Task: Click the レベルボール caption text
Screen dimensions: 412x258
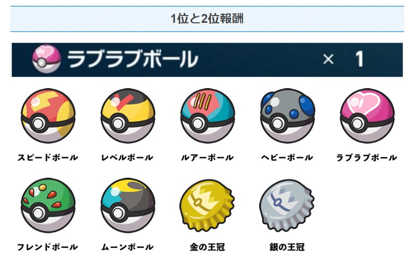Action: (x=127, y=157)
